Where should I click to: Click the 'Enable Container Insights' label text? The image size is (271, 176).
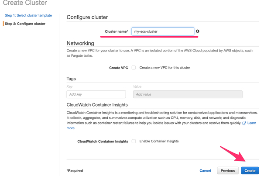[x=159, y=141]
